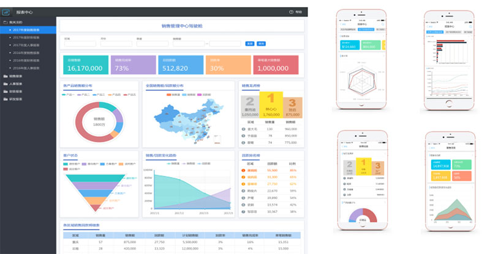Focus the sales range maximum input field

[x=225, y=43]
